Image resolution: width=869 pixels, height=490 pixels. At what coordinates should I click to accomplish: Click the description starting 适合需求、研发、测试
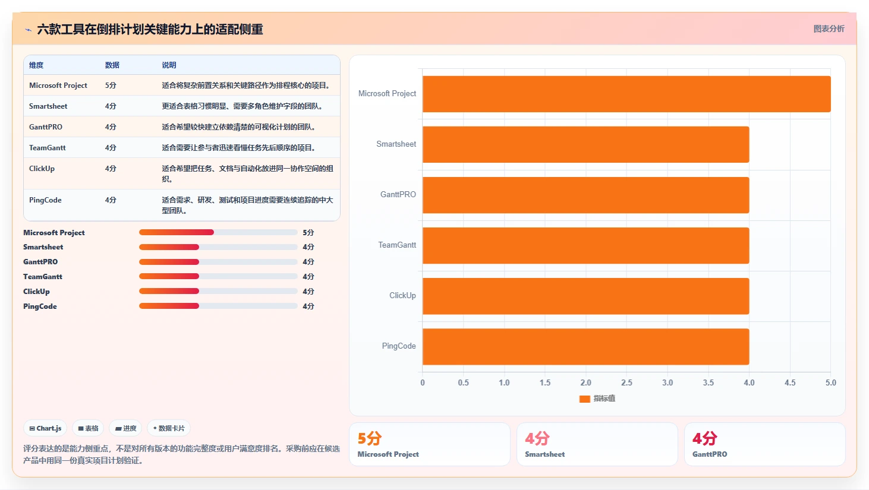247,205
